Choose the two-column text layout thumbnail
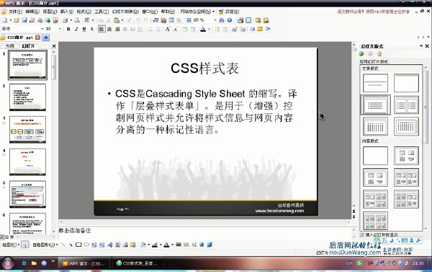The height and width of the screenshot is (272, 432). tap(406, 105)
